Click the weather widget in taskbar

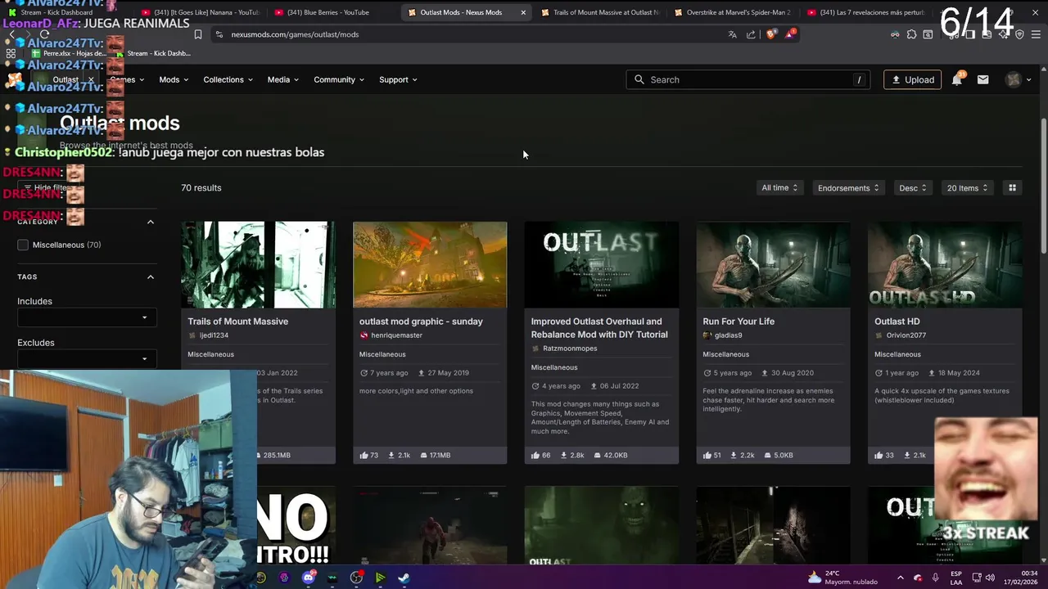[x=842, y=578]
